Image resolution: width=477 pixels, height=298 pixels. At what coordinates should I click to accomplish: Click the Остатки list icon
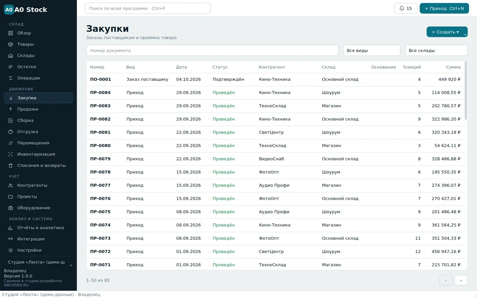(x=11, y=67)
